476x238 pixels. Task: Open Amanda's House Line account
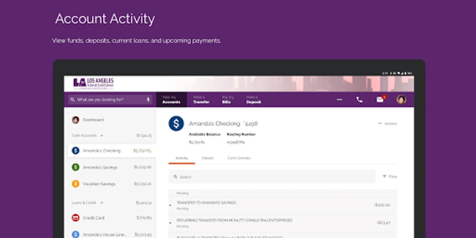coord(112,234)
